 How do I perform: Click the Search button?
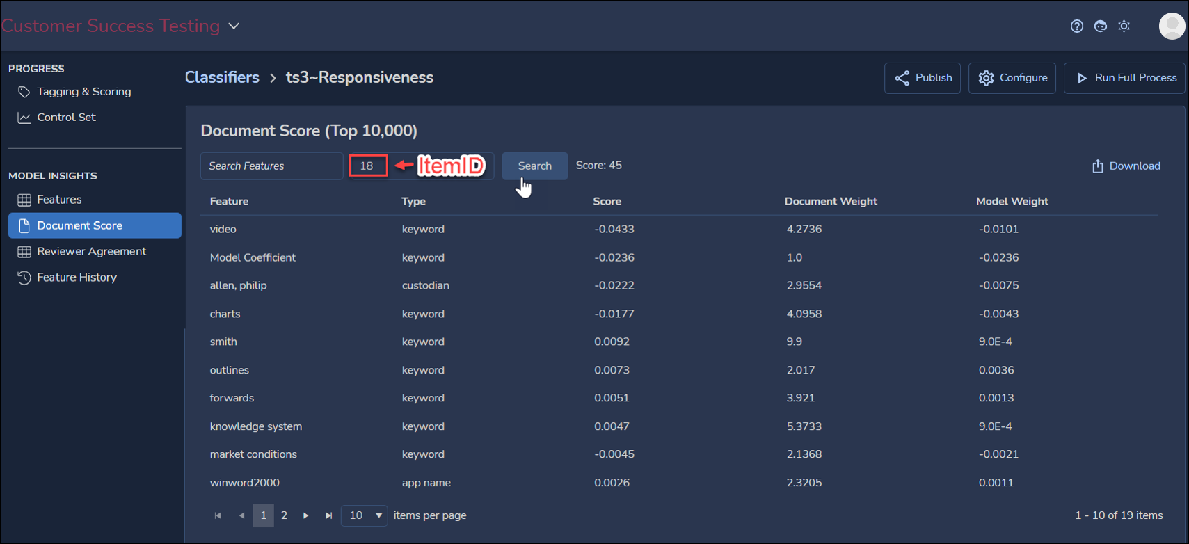point(534,166)
